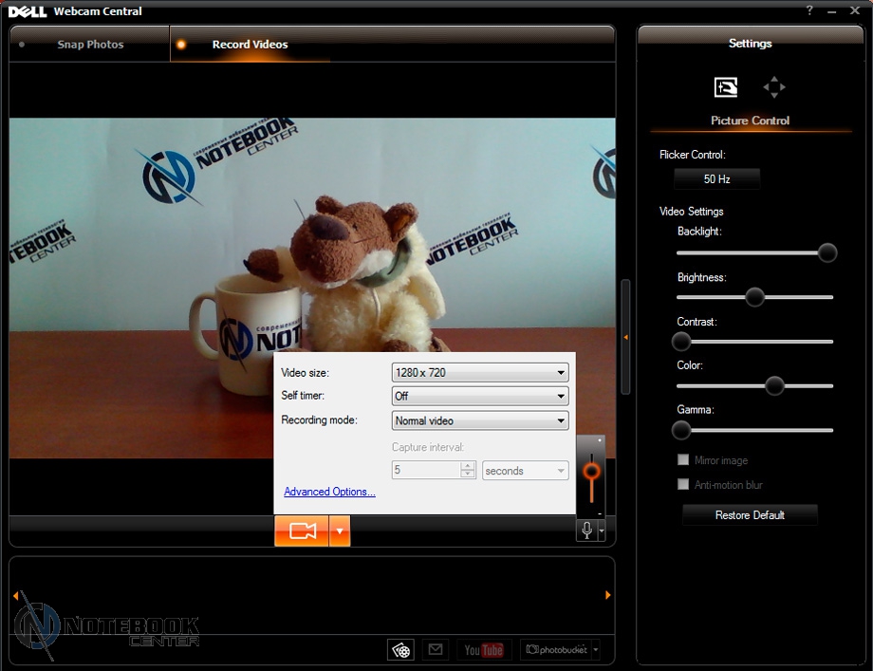Select the pan and zoom arrows icon

coord(774,87)
